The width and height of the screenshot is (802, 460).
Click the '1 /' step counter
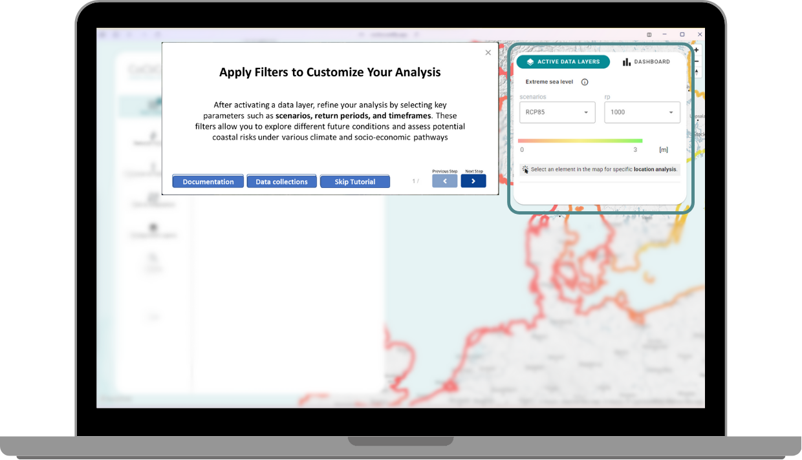click(416, 182)
